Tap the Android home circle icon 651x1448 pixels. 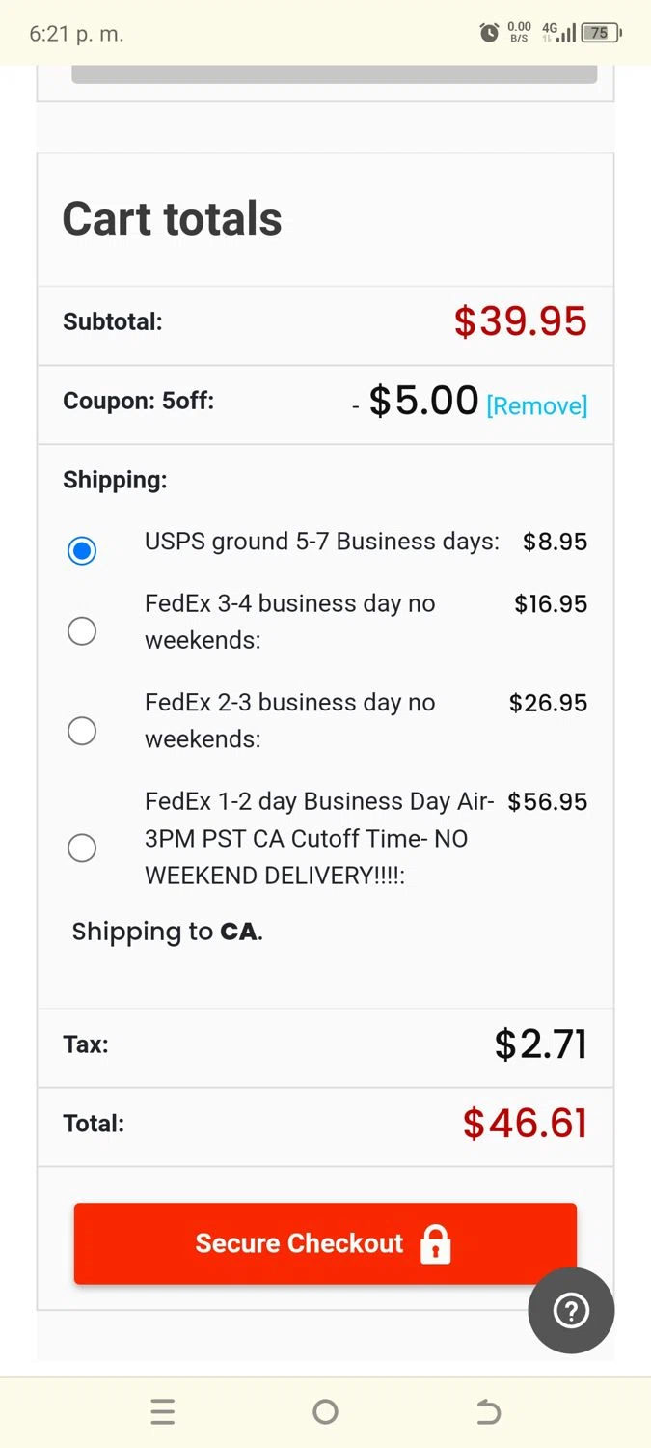[325, 1412]
